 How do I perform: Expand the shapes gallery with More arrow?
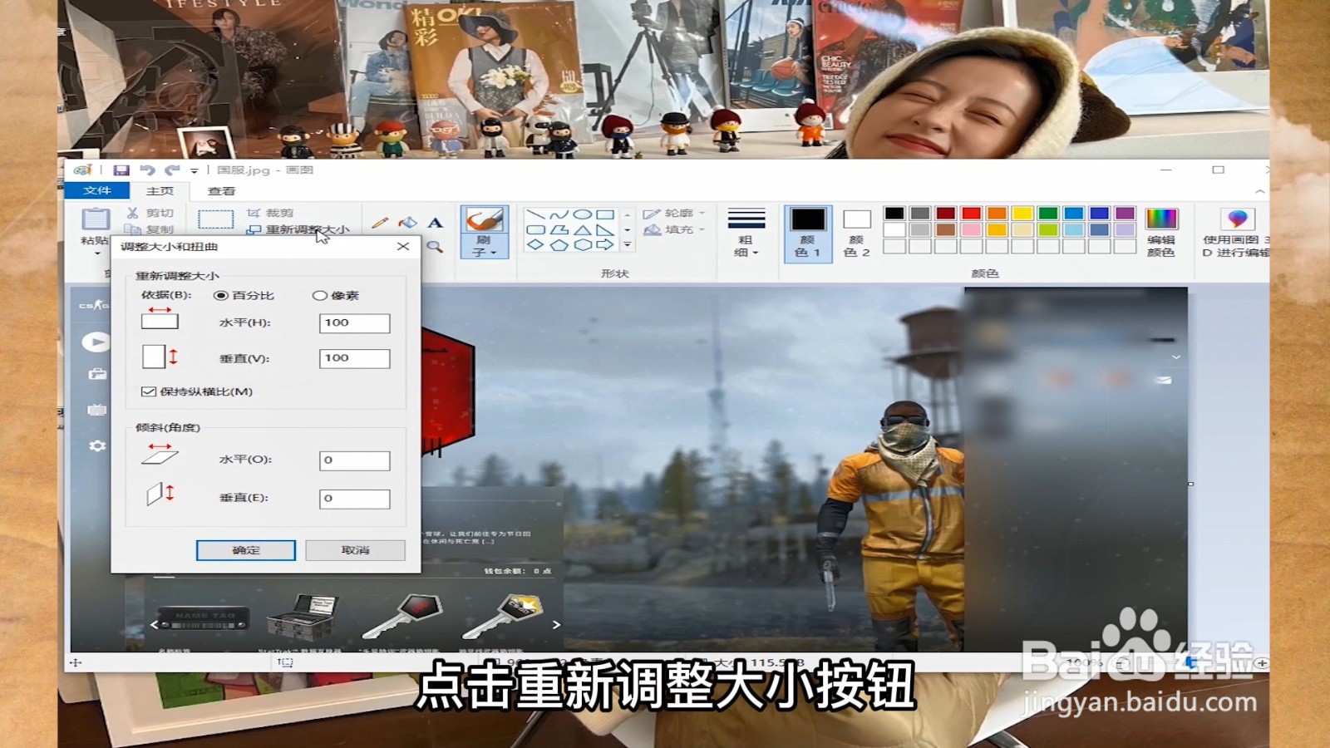(628, 245)
